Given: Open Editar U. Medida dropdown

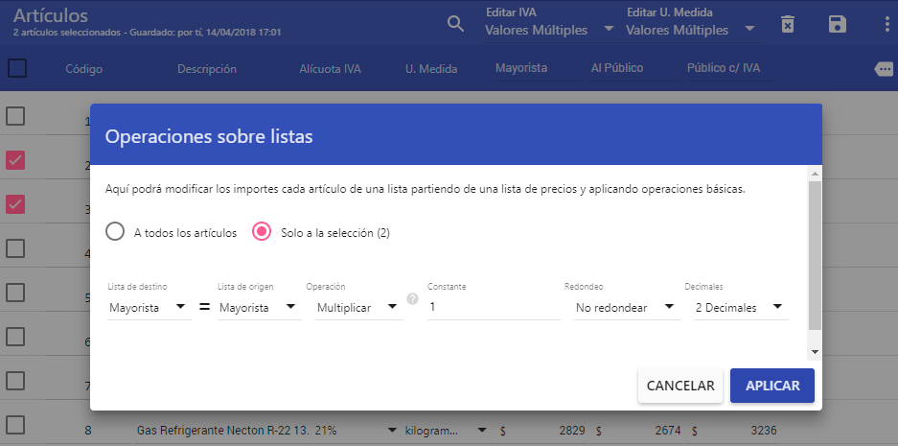Looking at the screenshot, I should (690, 30).
